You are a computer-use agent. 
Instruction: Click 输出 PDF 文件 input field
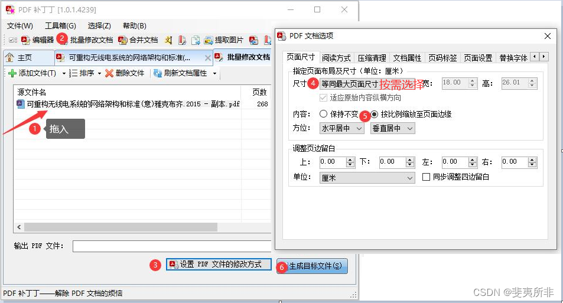tap(172, 246)
